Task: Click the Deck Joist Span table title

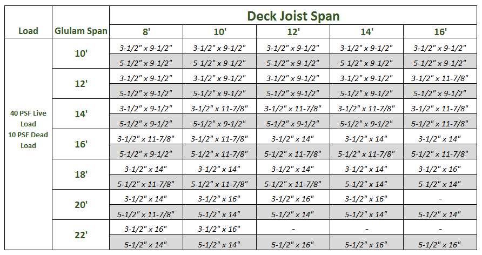Action: [293, 16]
